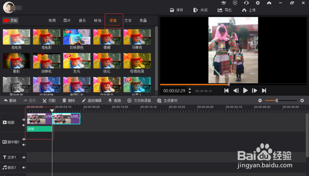Viewport: 309px width, 176px height.
Task: Mute the 音乐1 track speaker
Action: (x=24, y=168)
